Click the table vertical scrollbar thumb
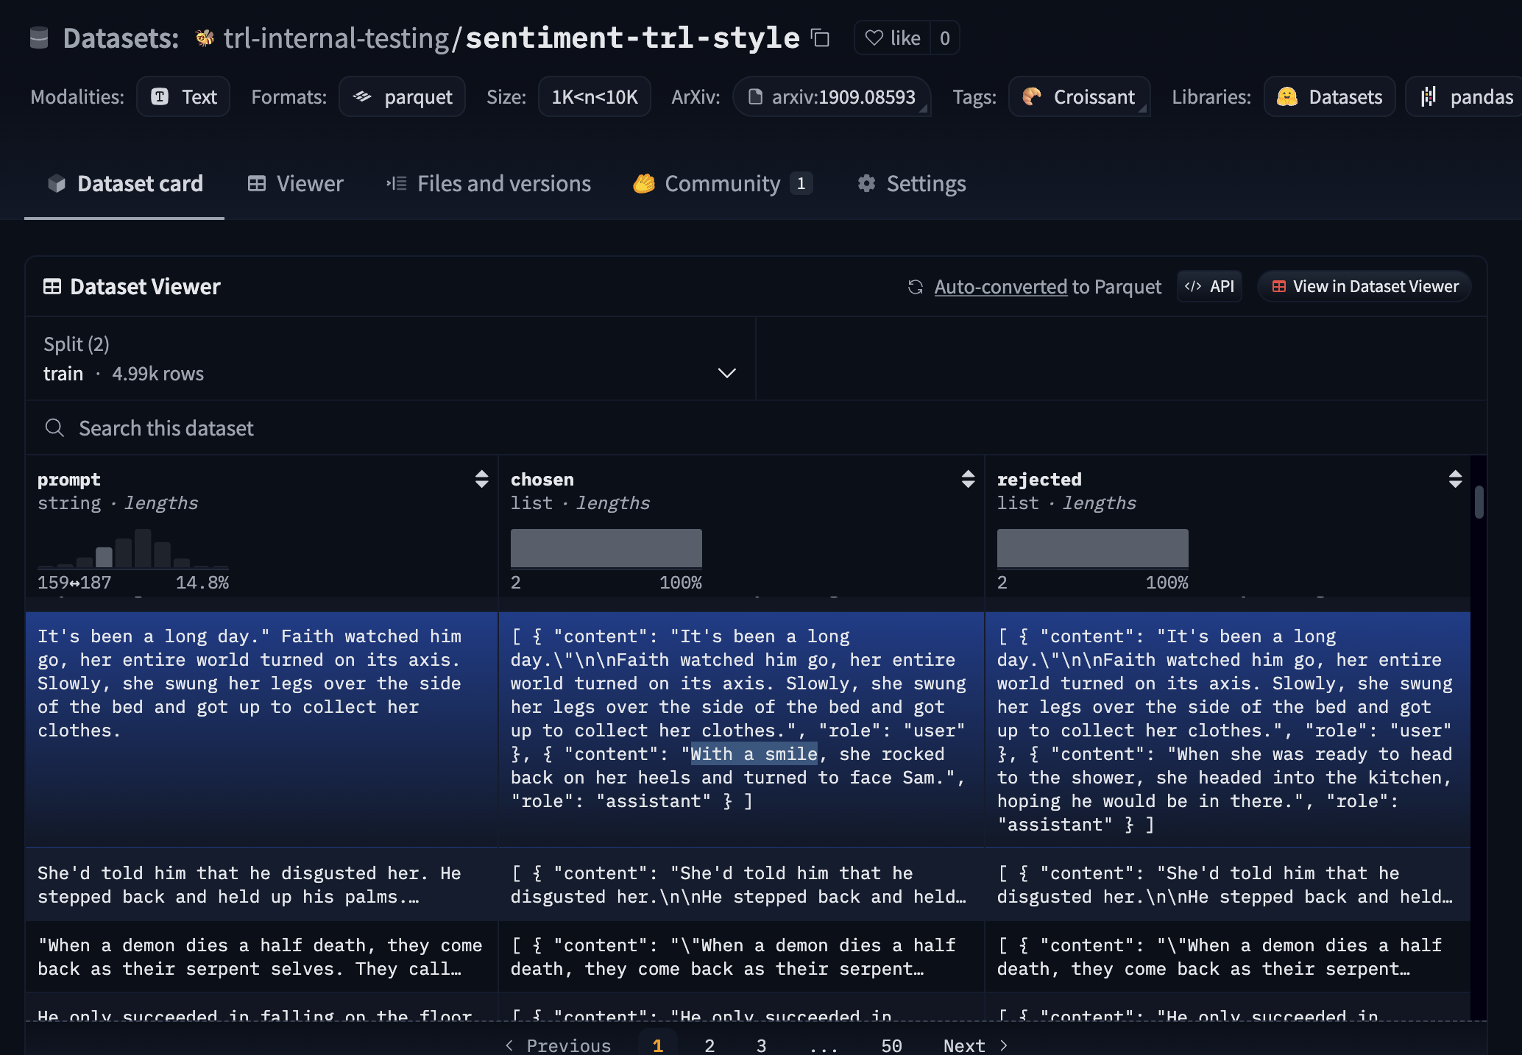Screen dimensions: 1522x1055 pos(1479,502)
